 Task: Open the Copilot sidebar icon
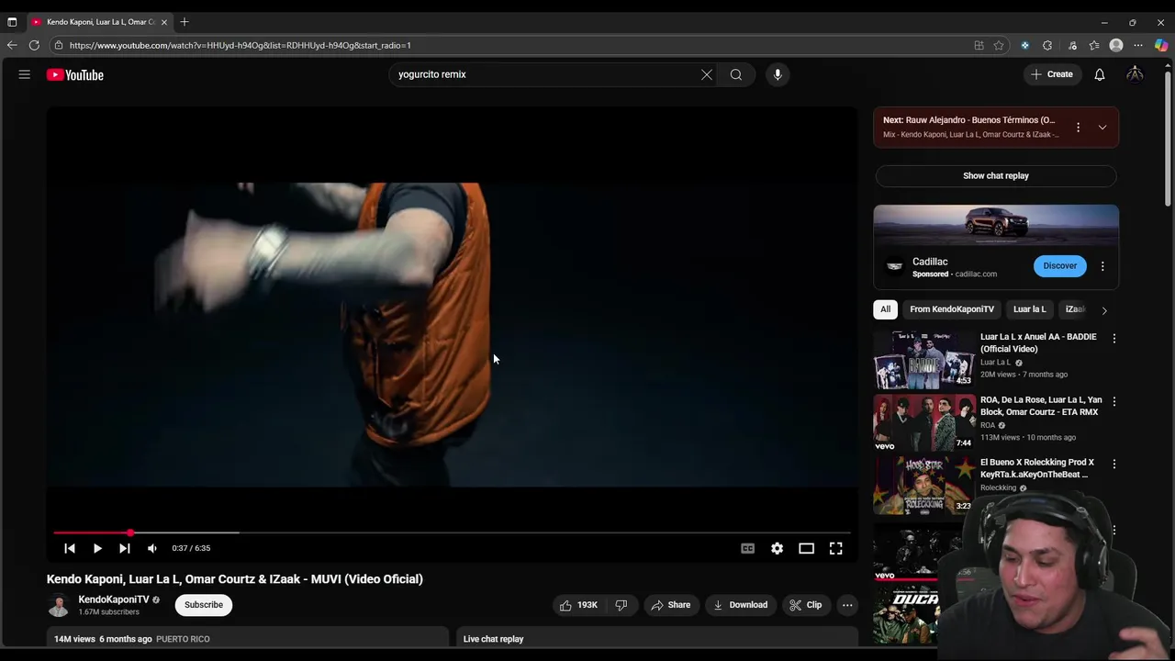pyautogui.click(x=1161, y=45)
